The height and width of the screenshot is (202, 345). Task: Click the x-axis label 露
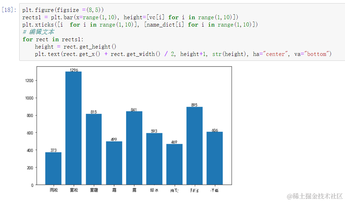click(134, 190)
